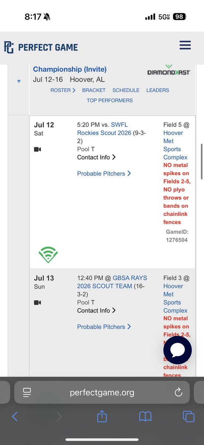Open the chat bubble widget
The image size is (204, 445).
(x=177, y=350)
